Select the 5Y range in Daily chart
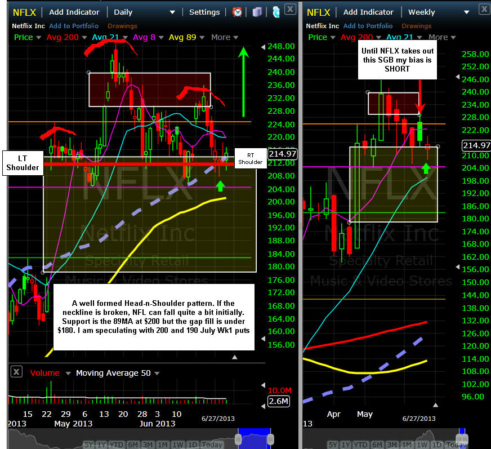Screen dimensions: 491x449 (89, 444)
